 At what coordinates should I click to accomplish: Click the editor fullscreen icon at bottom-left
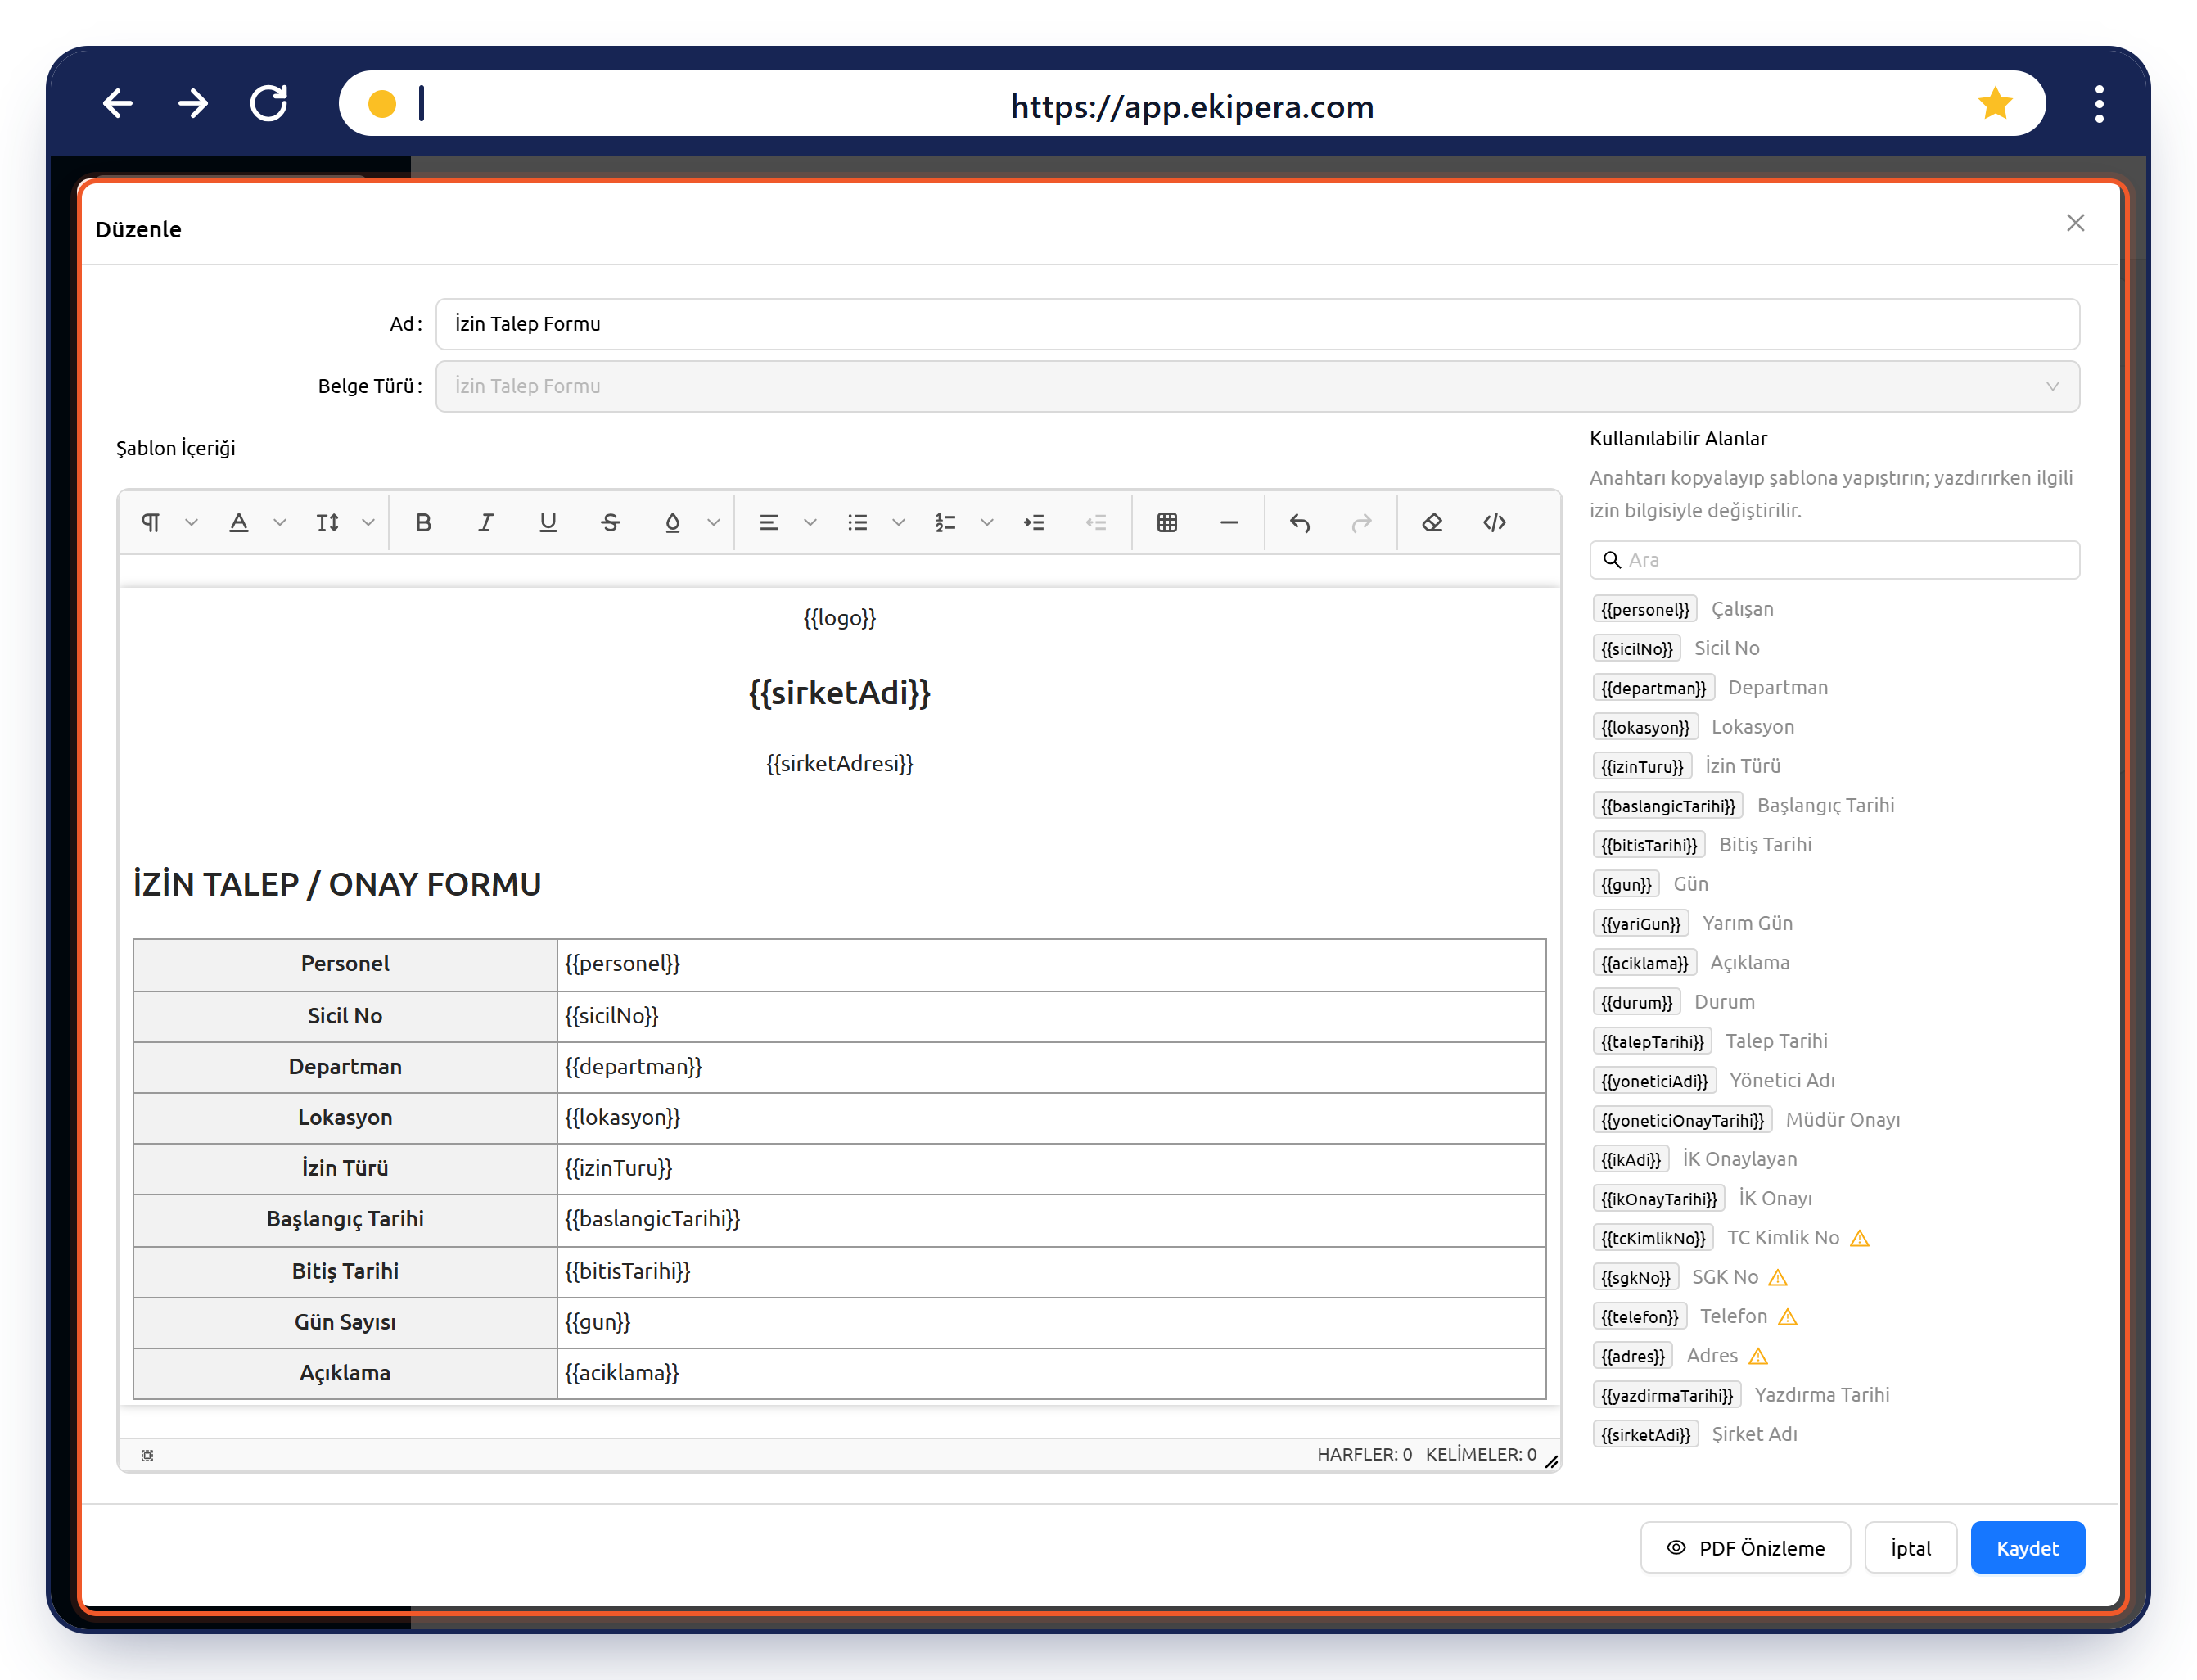pos(147,1455)
